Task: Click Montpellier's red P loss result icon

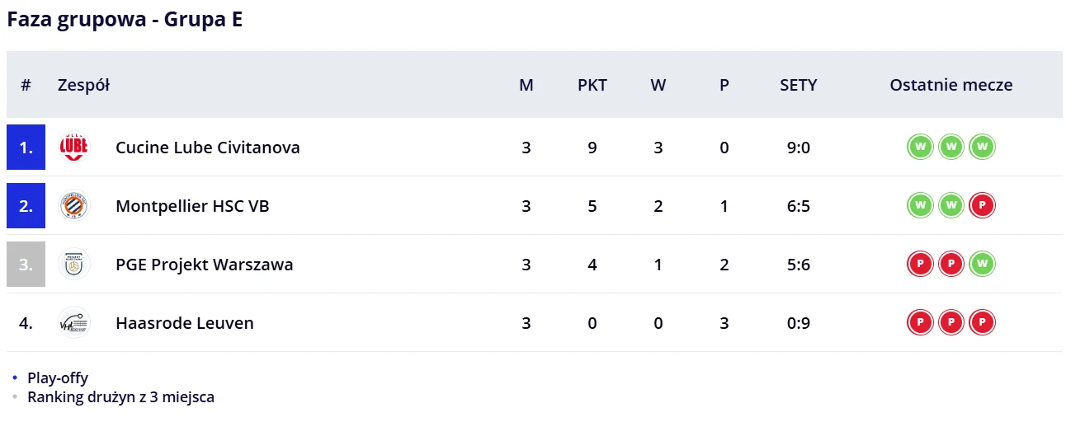Action: [983, 206]
